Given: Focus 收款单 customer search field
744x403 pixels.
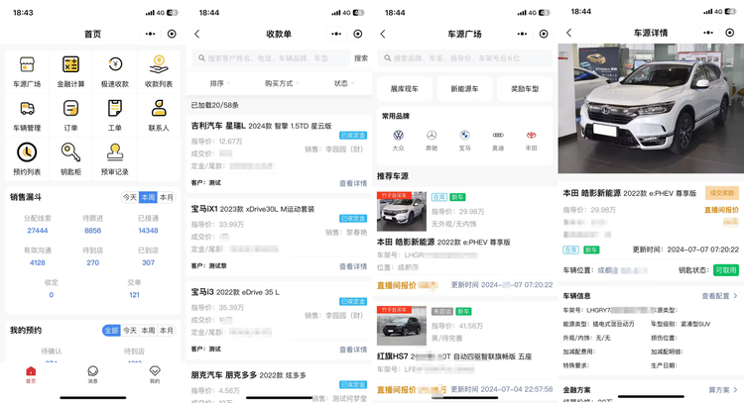Looking at the screenshot, I should [272, 58].
